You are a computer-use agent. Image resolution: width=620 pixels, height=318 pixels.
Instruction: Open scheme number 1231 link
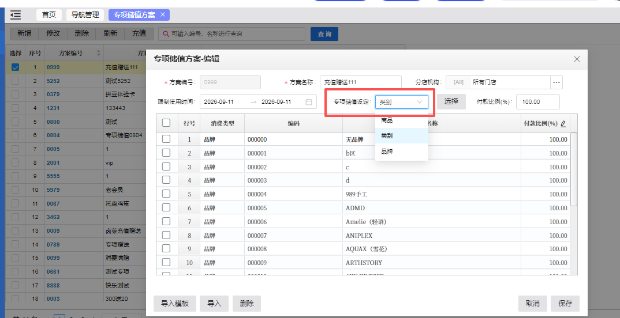click(x=53, y=108)
